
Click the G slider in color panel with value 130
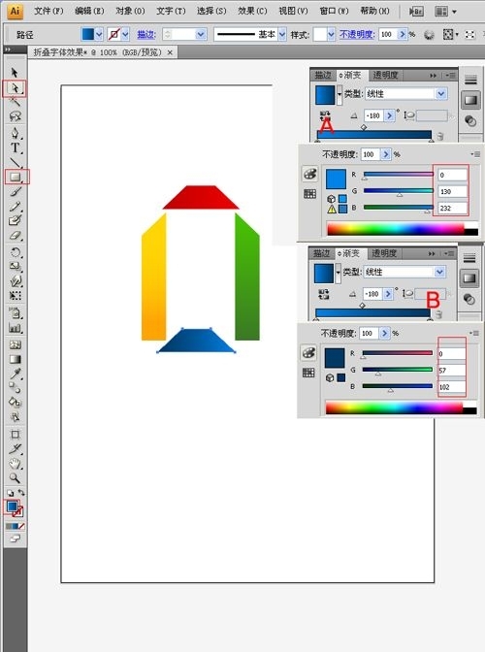point(398,191)
